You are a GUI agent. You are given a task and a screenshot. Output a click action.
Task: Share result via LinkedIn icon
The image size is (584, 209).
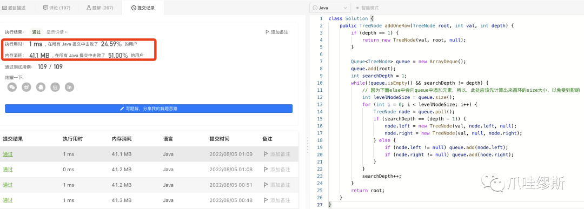70,87
